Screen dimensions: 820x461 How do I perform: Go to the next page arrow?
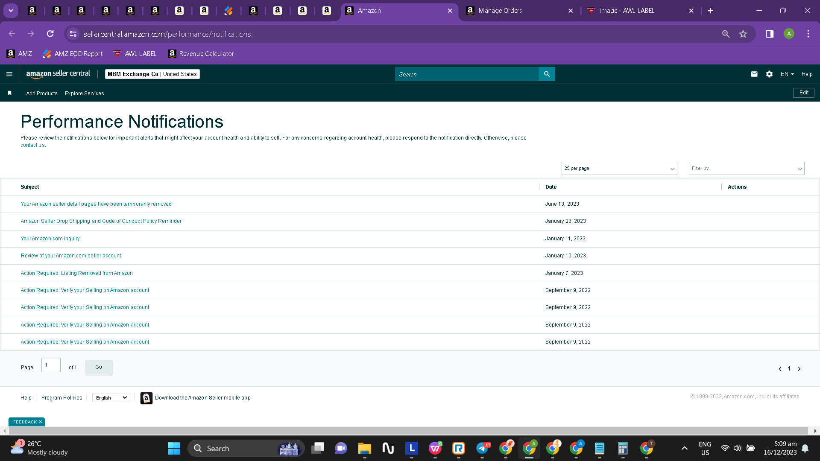(x=799, y=369)
